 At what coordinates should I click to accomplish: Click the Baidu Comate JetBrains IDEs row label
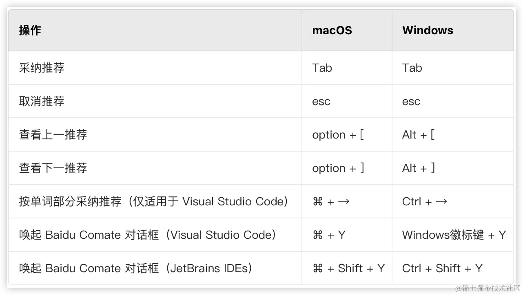(135, 268)
